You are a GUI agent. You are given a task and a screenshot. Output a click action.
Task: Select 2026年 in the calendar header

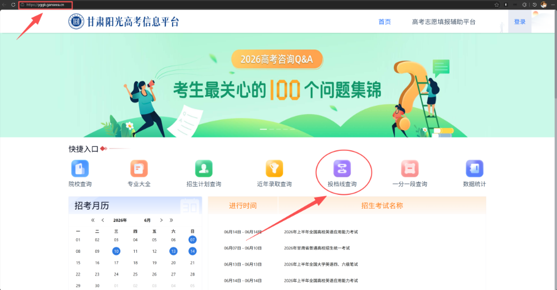pos(120,220)
